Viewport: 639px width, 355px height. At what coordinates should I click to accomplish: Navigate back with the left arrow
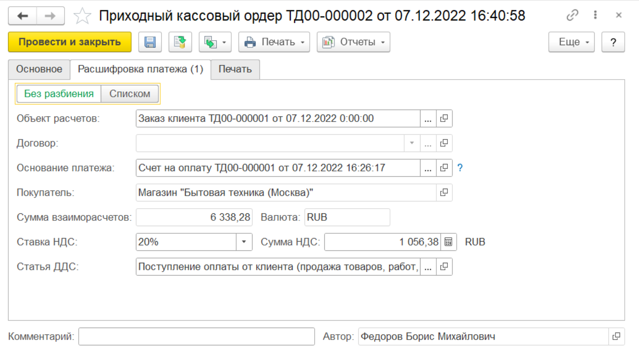pos(23,16)
